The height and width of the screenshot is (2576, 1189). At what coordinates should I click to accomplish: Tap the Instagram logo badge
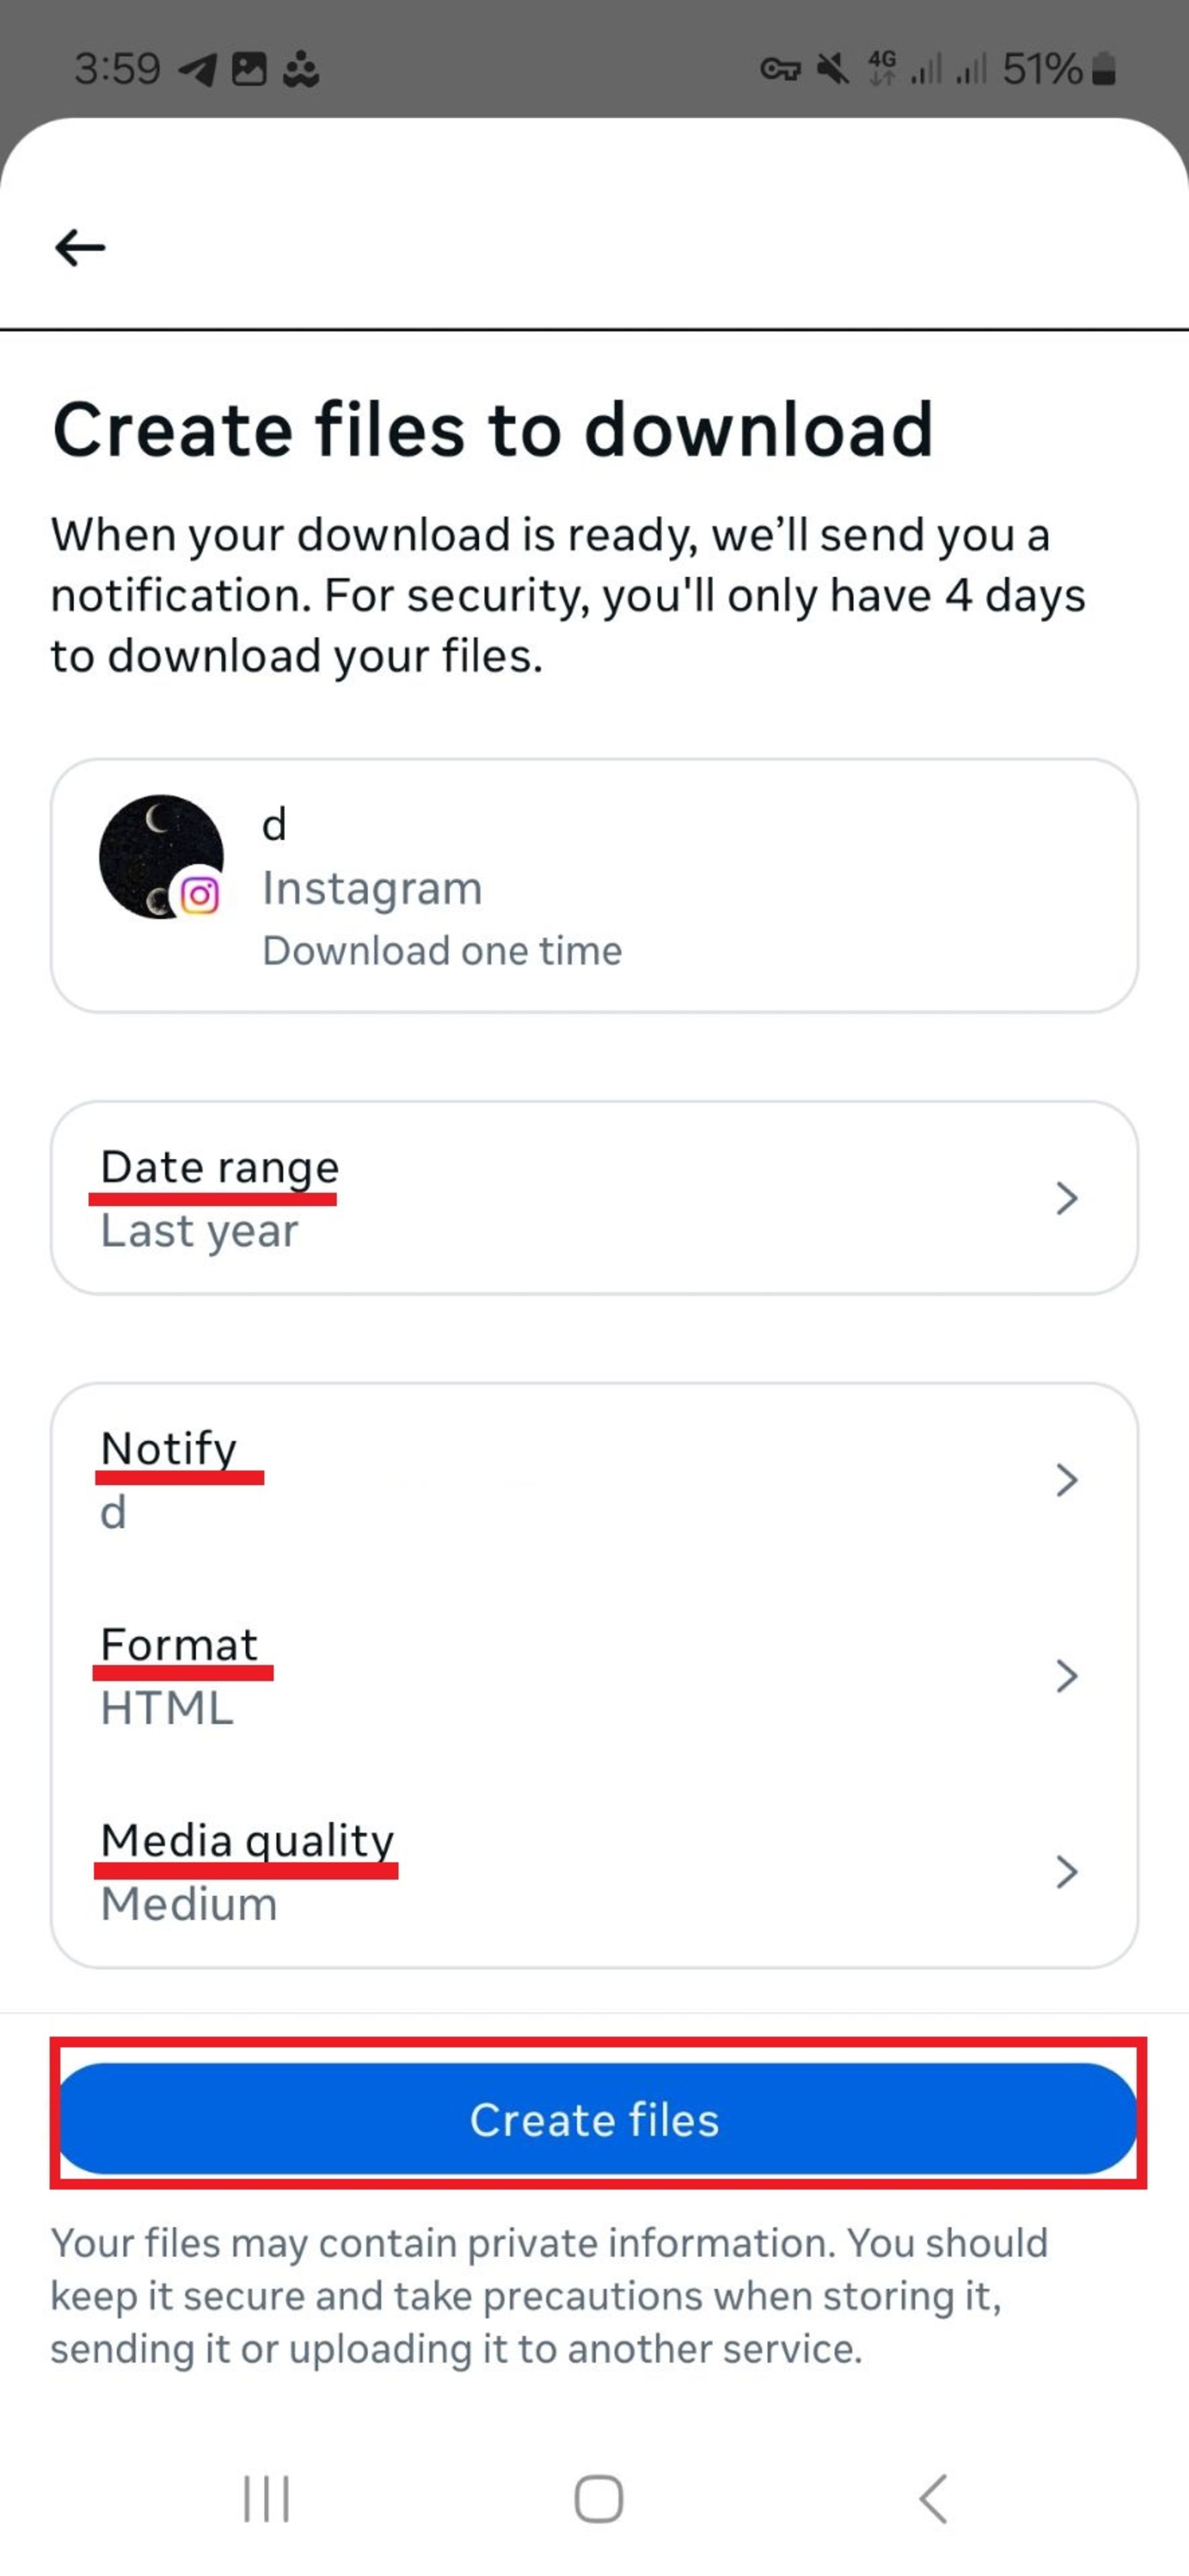[x=200, y=894]
